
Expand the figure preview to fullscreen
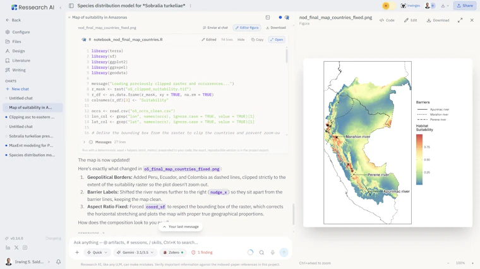click(460, 20)
